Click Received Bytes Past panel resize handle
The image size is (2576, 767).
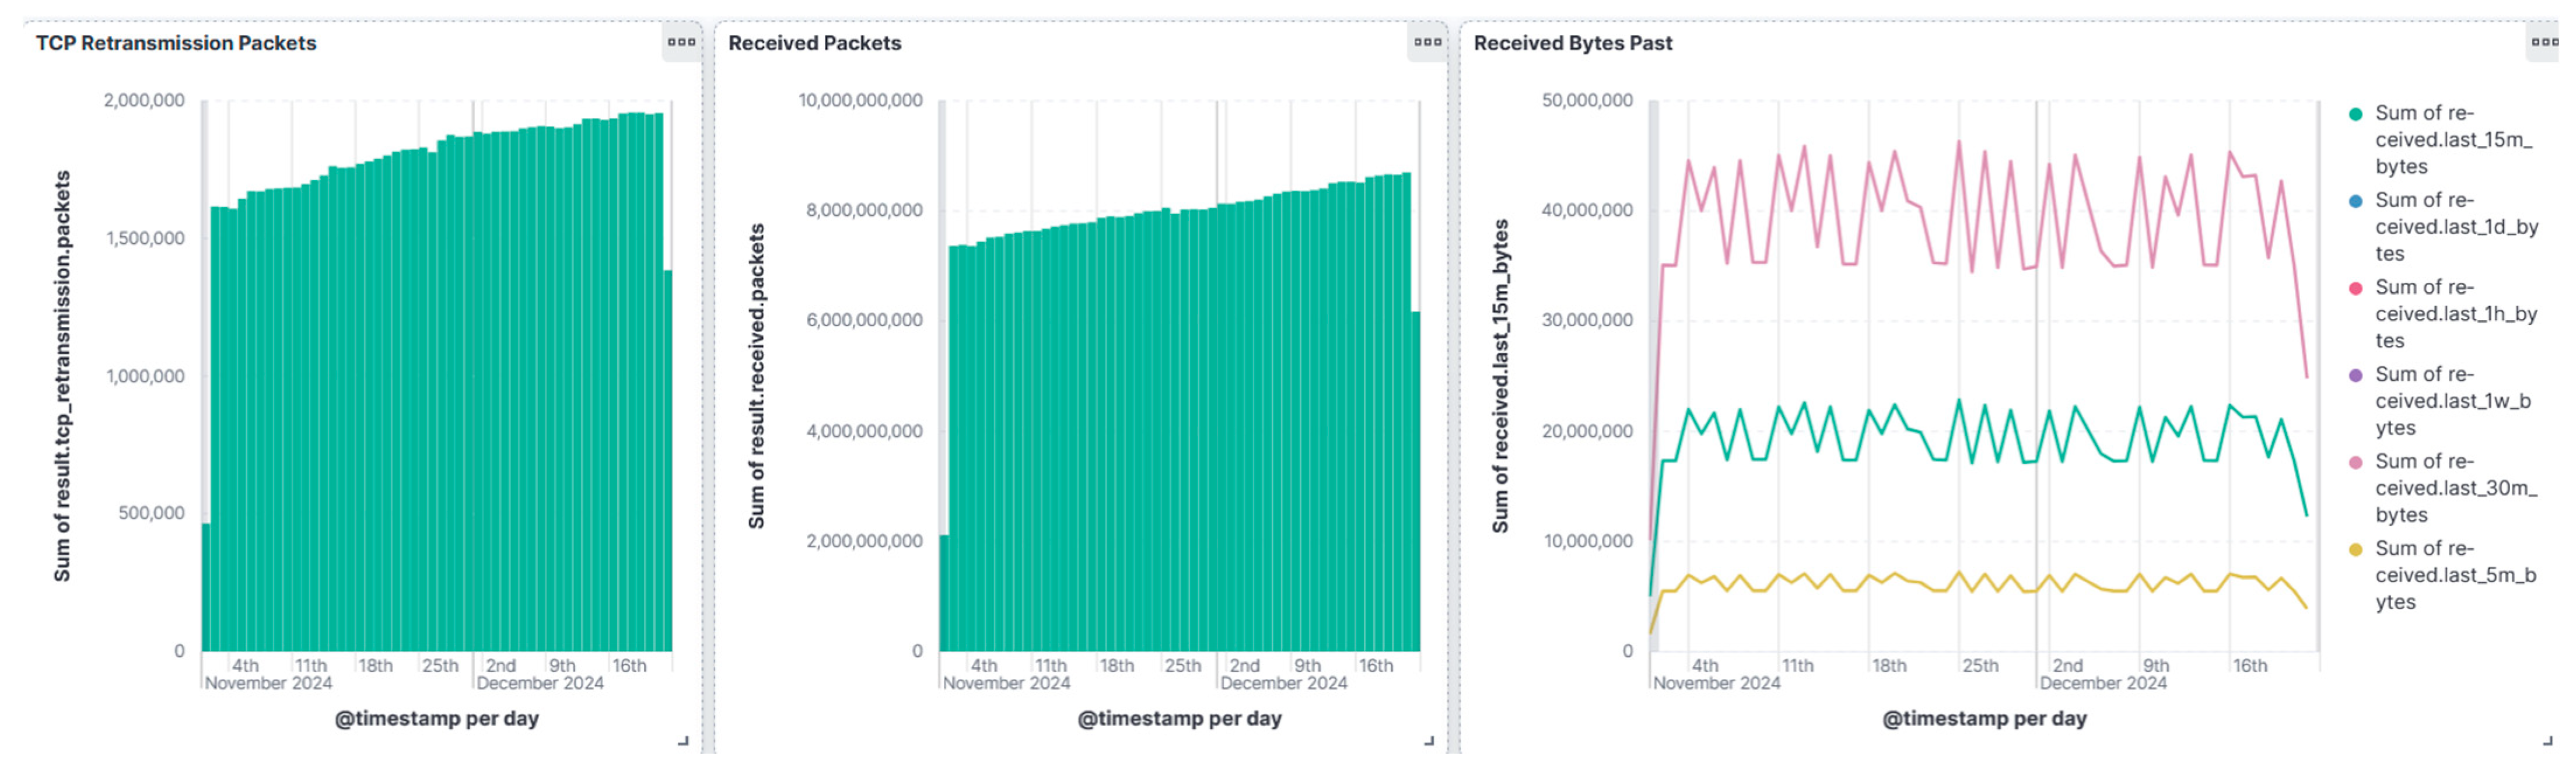click(2547, 741)
